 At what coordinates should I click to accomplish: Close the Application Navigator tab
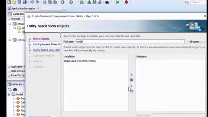pos(38,8)
